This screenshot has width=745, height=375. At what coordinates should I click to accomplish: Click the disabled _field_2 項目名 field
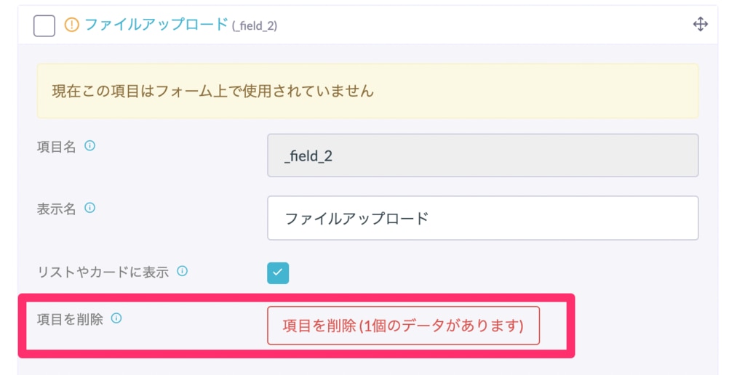point(483,156)
